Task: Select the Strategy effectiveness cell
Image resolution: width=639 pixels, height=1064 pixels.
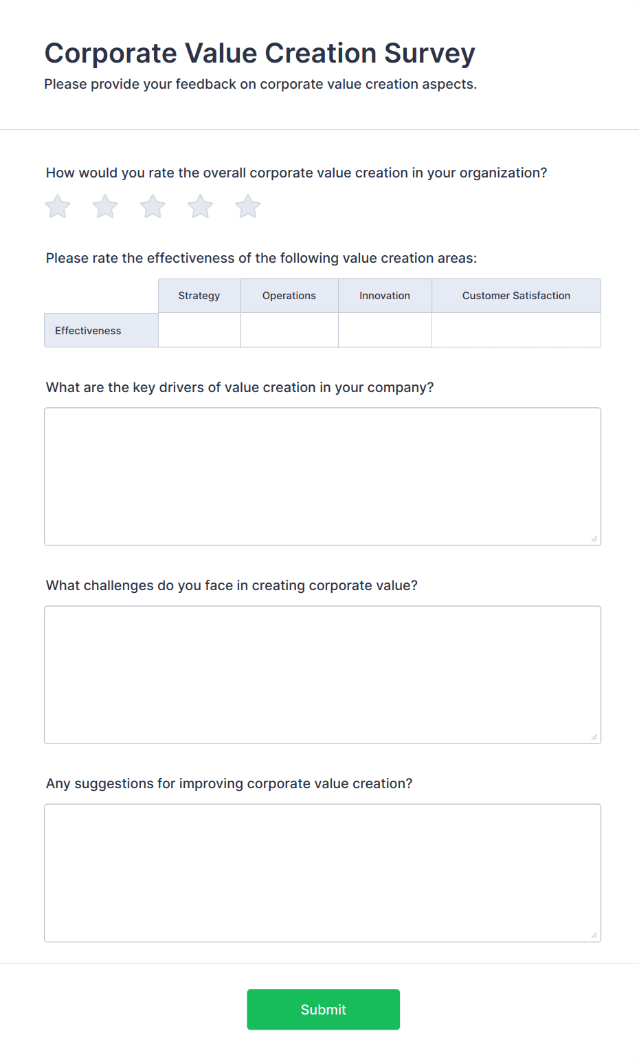Action: point(199,330)
